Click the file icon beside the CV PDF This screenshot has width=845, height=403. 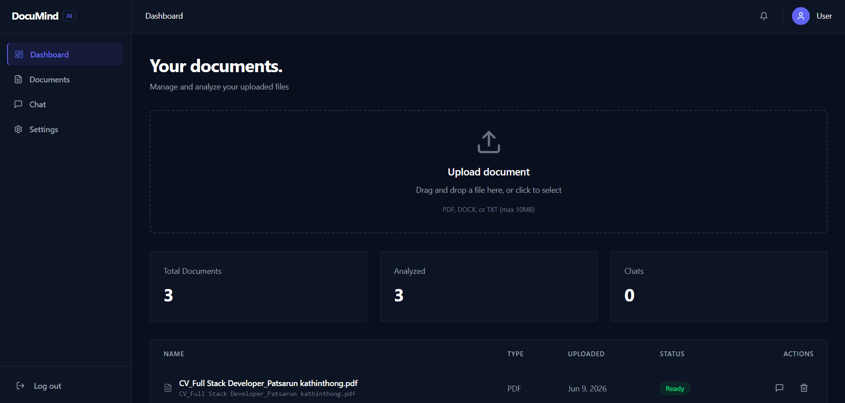168,388
